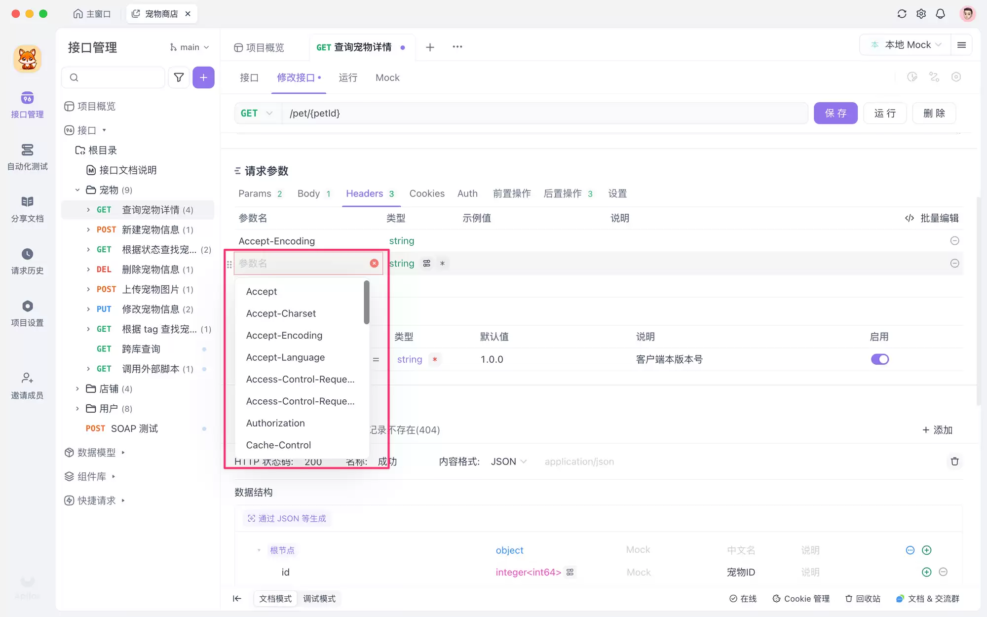The height and width of the screenshot is (617, 987).
Task: Open the 接口管理 sidebar section
Action: coord(27,105)
